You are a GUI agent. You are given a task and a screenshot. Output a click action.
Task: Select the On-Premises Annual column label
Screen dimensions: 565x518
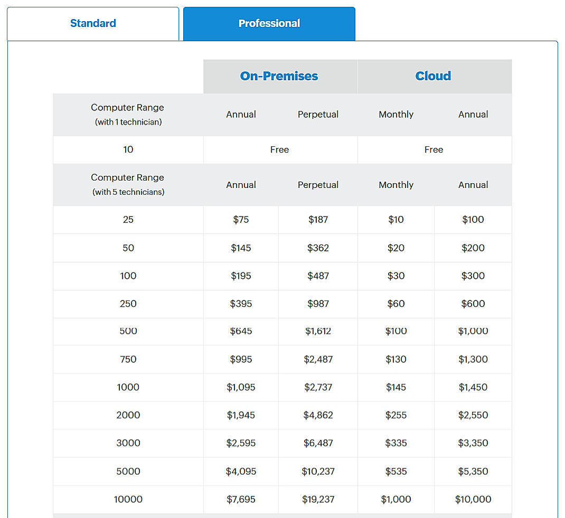241,114
